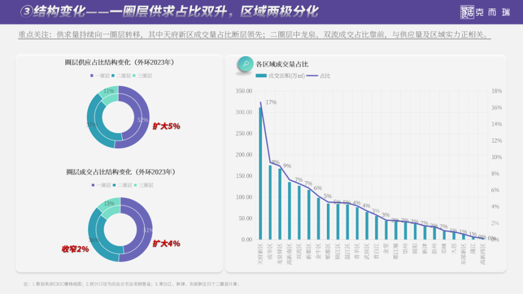Click the 双流区 axis label
523x294 pixels.
pos(299,252)
